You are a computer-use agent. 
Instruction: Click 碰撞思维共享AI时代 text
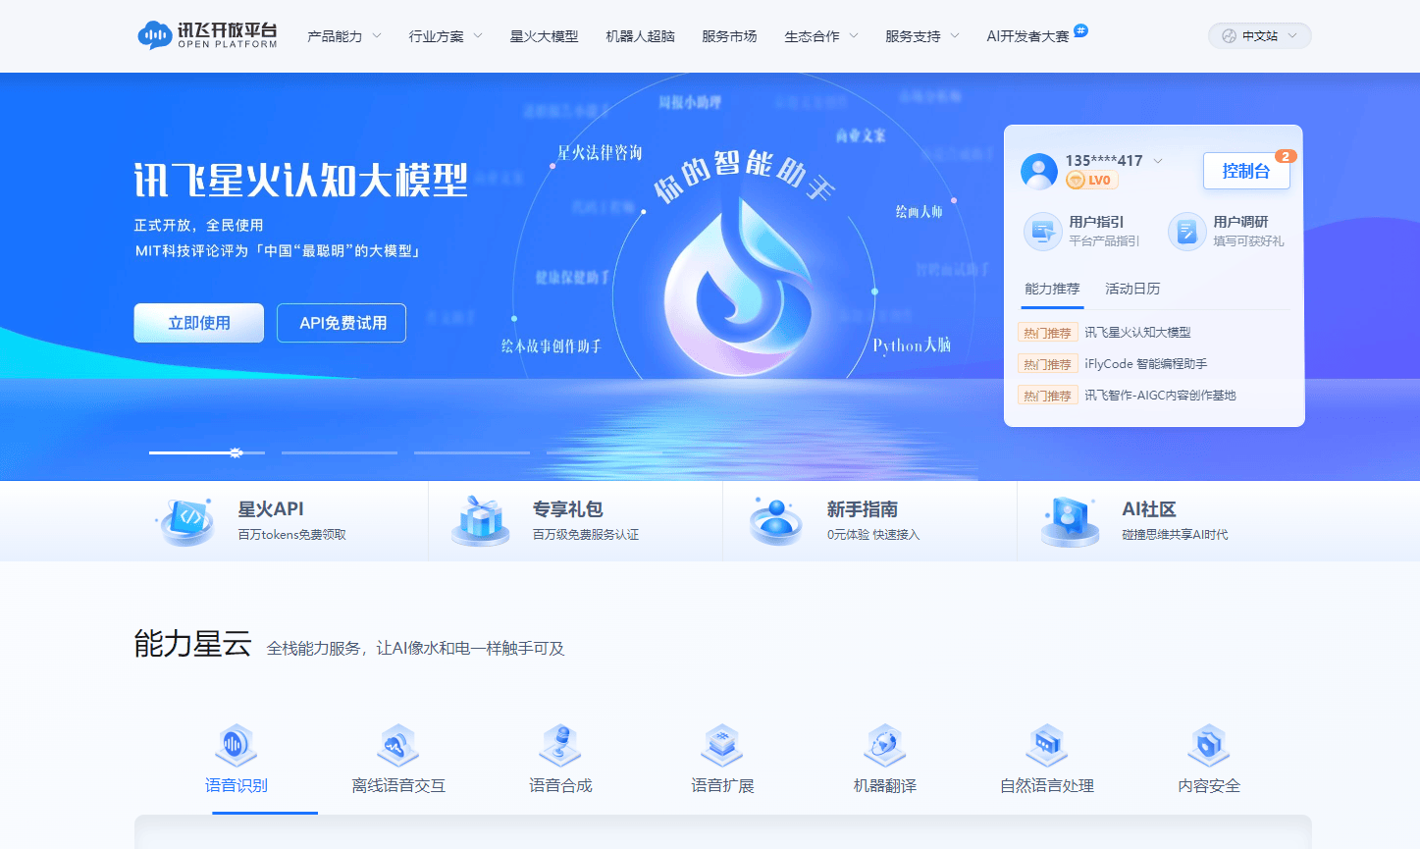tap(1175, 535)
